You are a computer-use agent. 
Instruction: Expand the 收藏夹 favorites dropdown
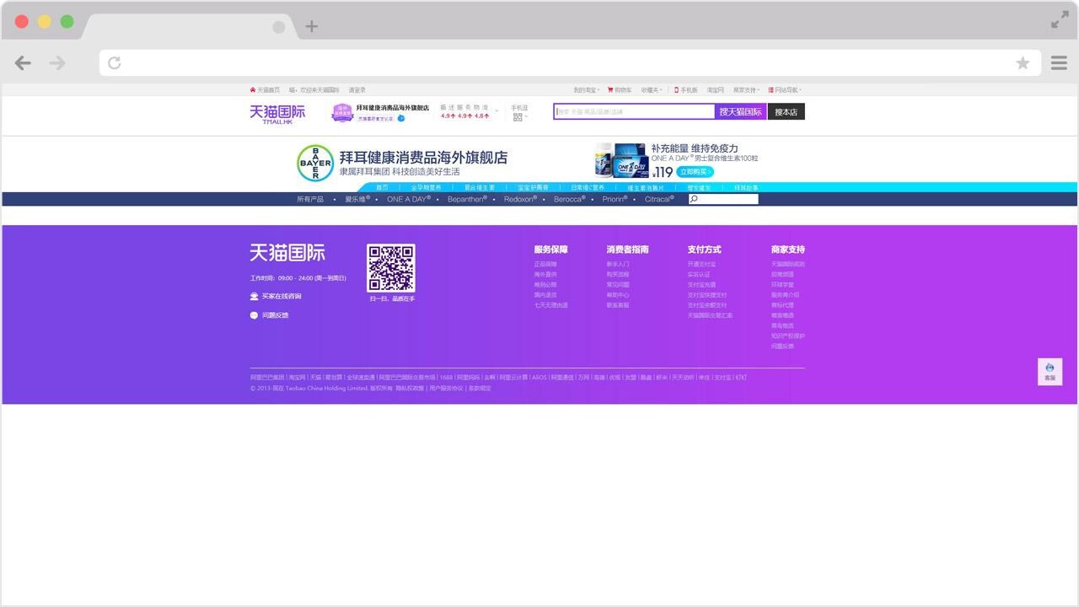(652, 90)
